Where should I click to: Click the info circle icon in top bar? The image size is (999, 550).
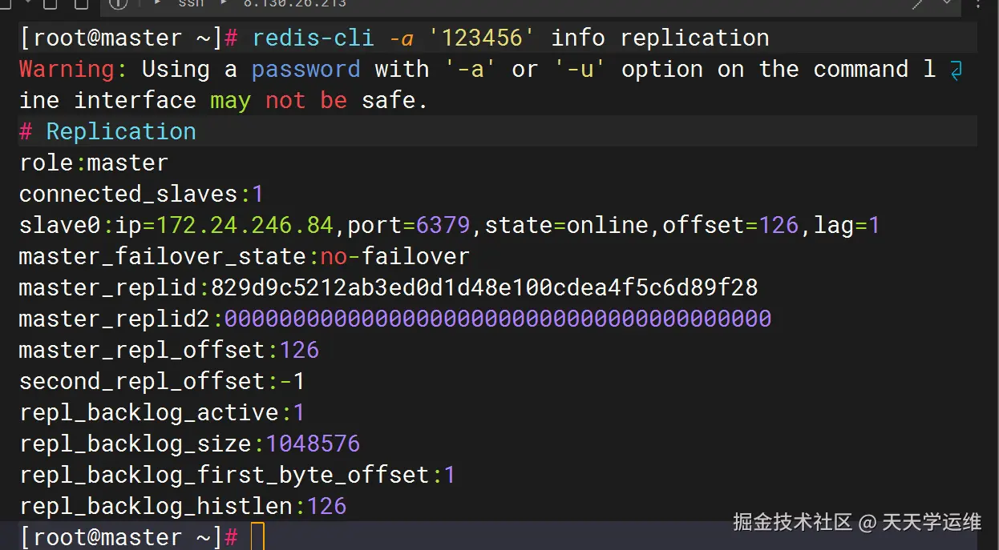(119, 4)
